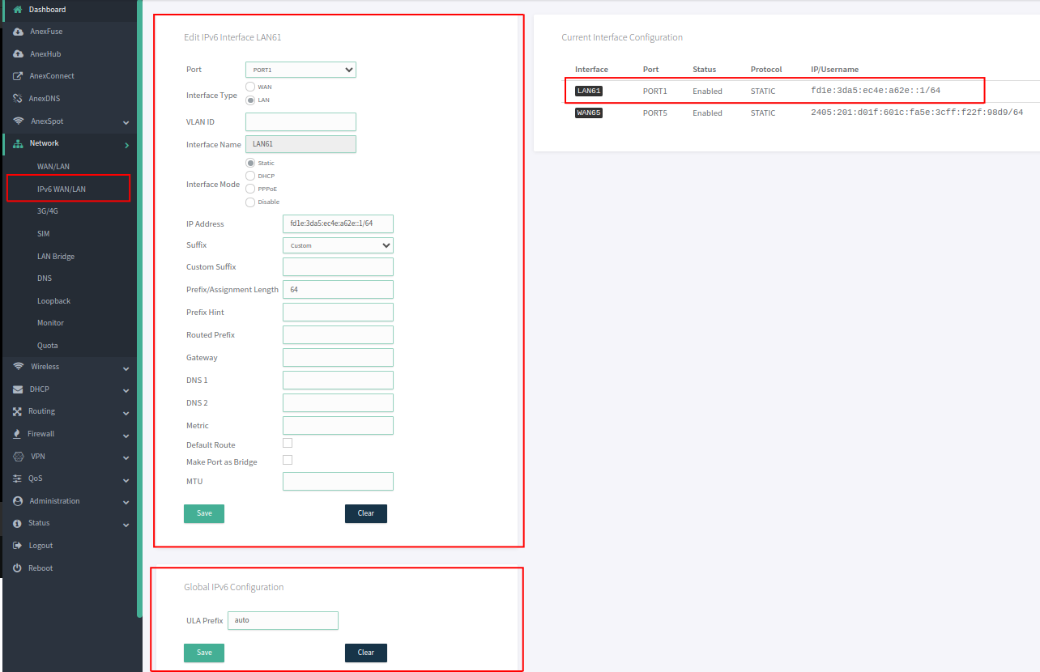Open the LAN Bridge submenu item
This screenshot has height=672, width=1040.
click(56, 256)
